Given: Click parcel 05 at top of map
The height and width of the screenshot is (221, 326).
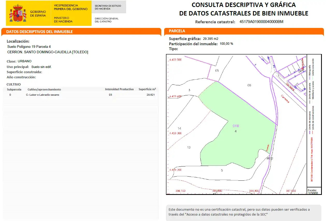Looking at the screenshot, I should click(217, 71).
